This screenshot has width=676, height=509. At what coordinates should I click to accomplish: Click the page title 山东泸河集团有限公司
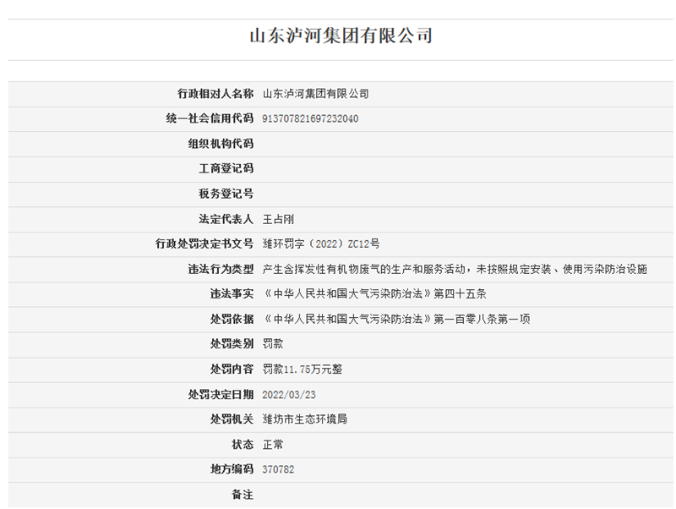click(341, 36)
